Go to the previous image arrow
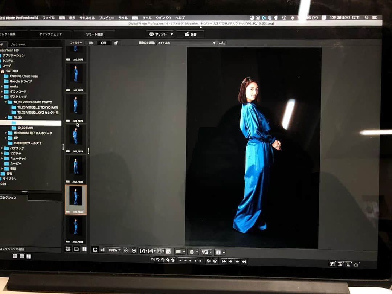392x294 pixels. coord(230,261)
